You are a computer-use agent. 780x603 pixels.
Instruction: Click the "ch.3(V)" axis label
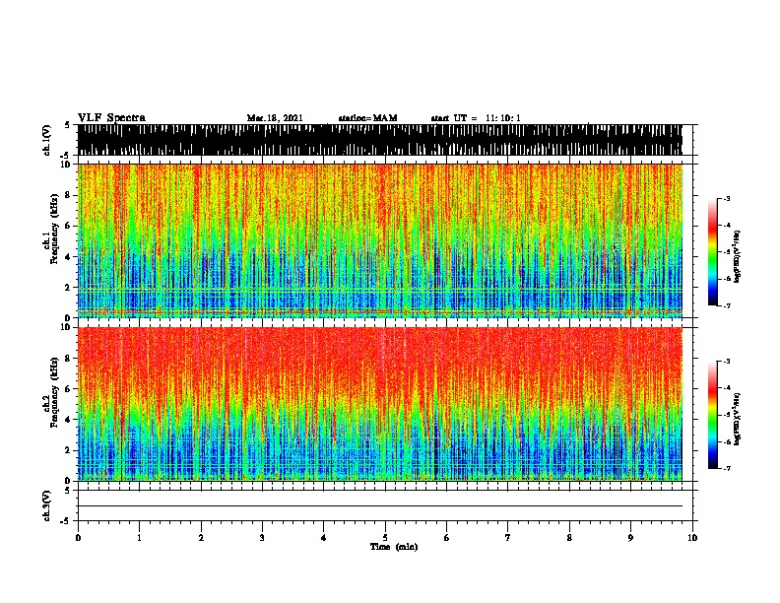tap(47, 505)
